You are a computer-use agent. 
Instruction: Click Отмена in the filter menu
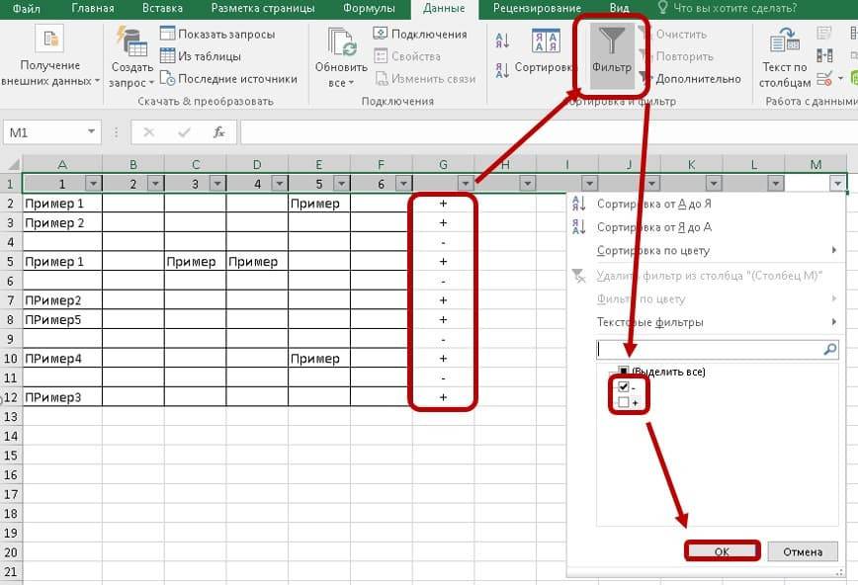click(x=803, y=551)
